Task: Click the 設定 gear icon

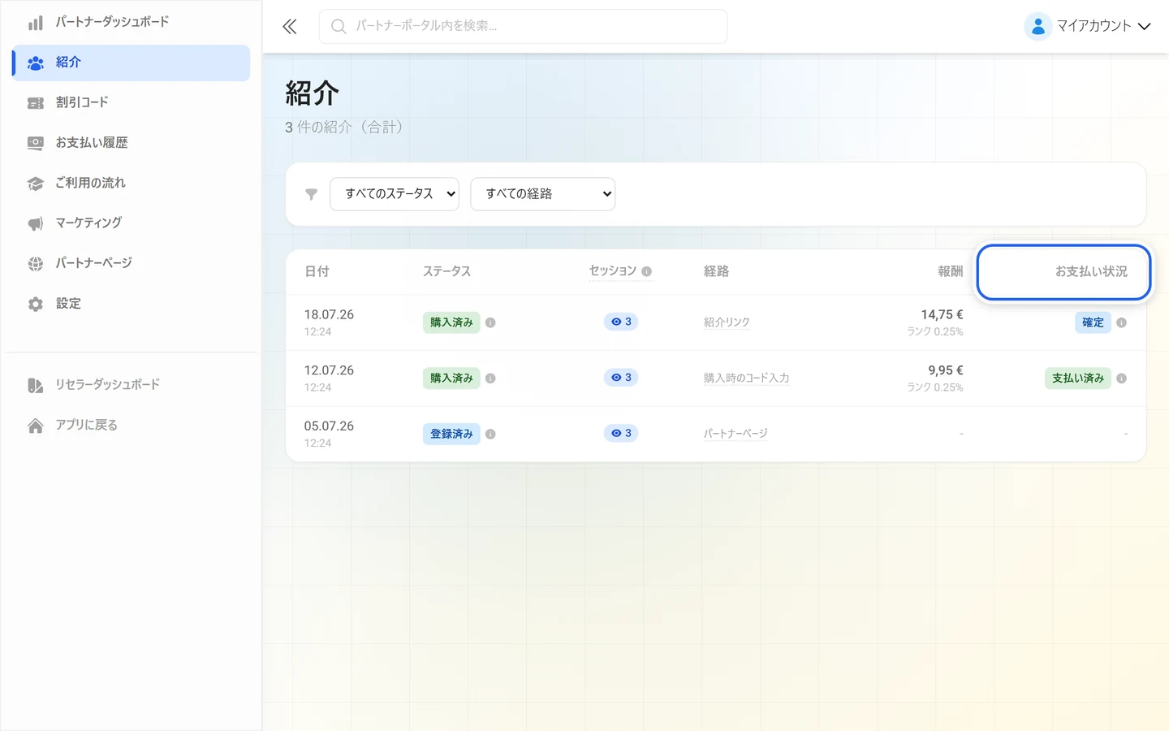Action: (x=36, y=304)
